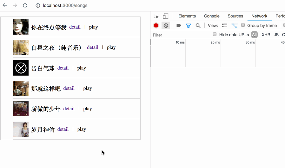285x168 pixels.
Task: Click the network Filter text field
Action: [178, 35]
